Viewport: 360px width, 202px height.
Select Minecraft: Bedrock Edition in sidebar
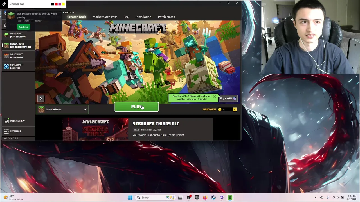click(x=18, y=45)
